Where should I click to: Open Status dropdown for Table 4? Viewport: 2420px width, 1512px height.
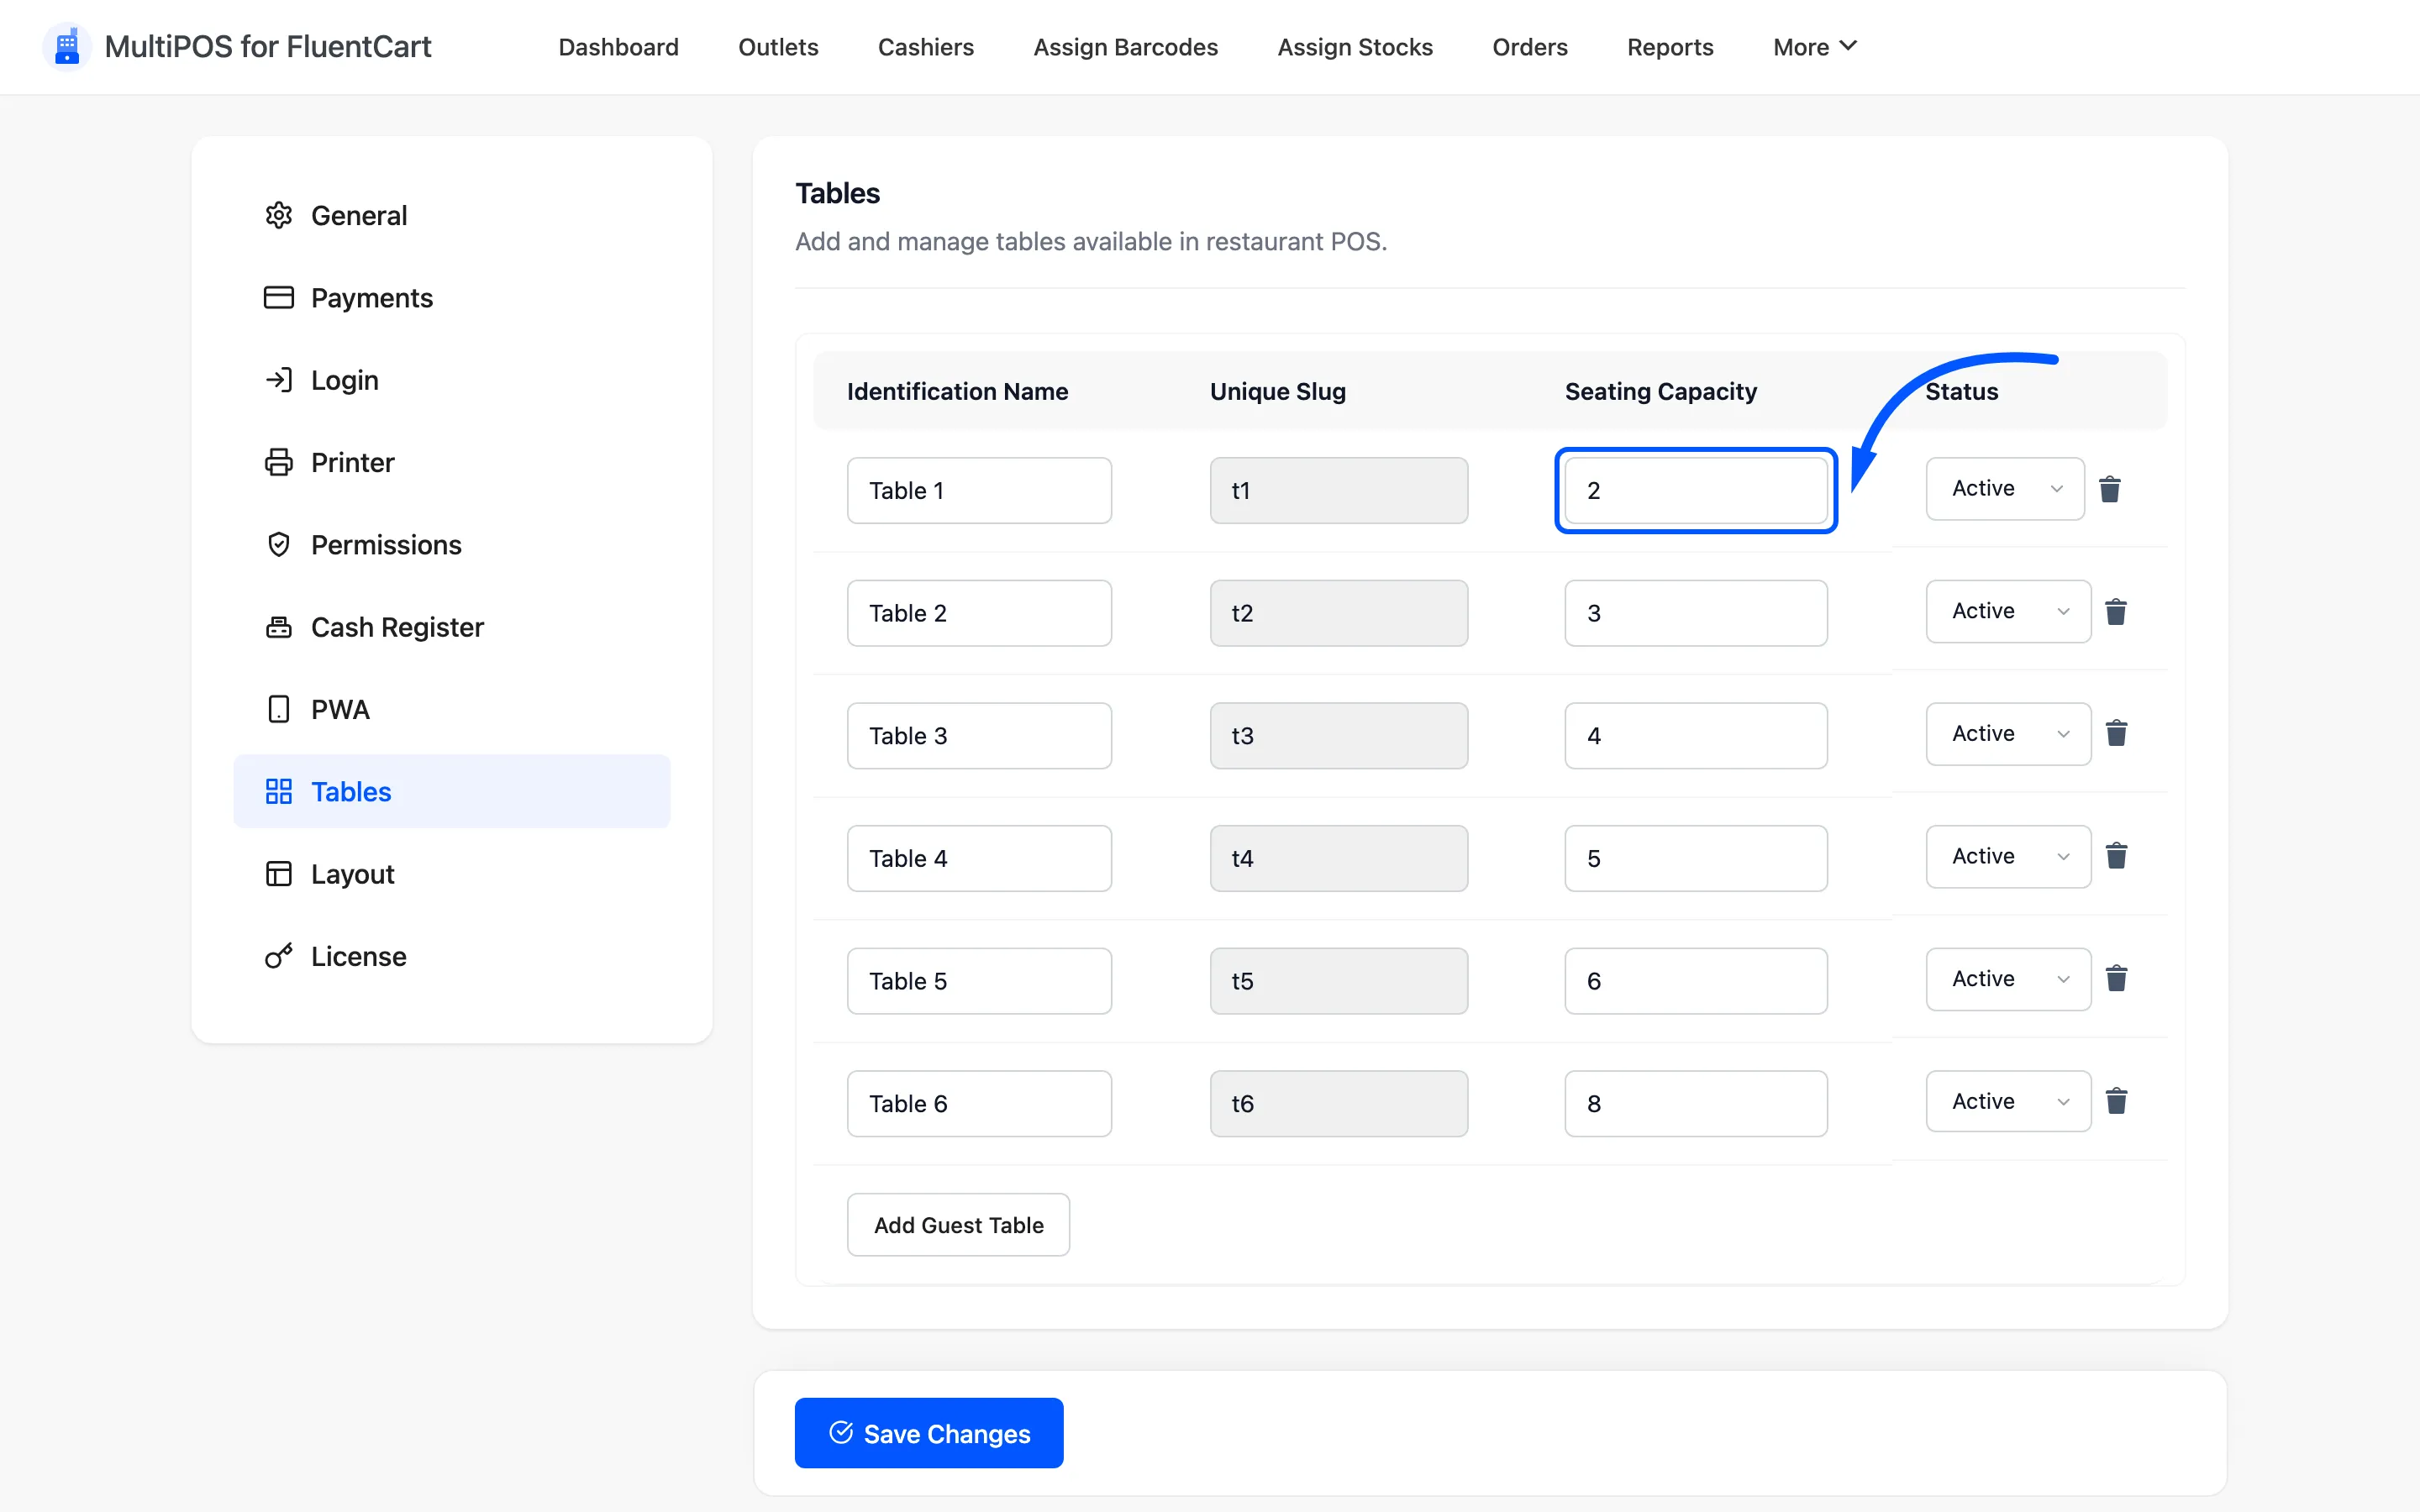pos(2008,856)
